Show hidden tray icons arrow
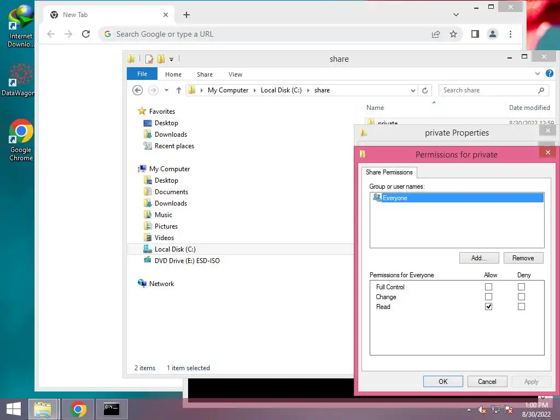Screen dimensions: 560x420 click(469, 410)
